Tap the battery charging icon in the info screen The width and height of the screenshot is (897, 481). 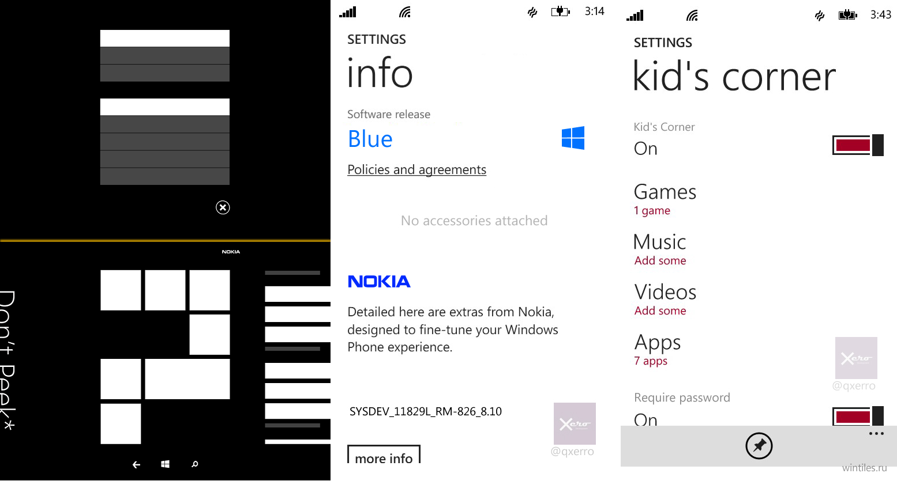(x=560, y=12)
